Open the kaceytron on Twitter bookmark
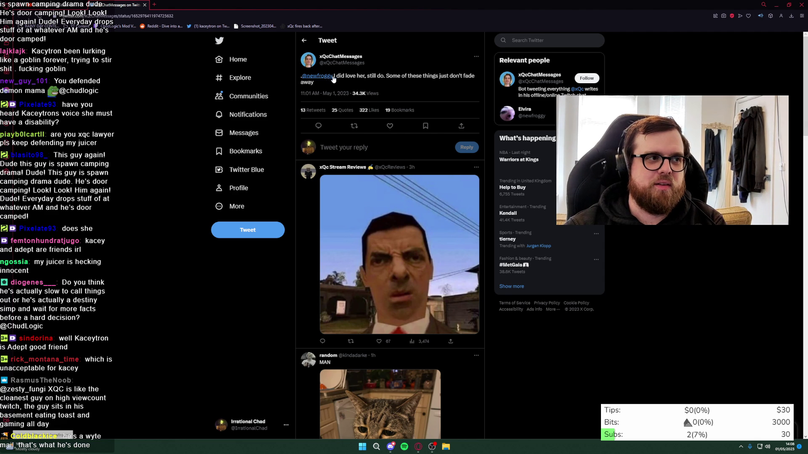Viewport: 808px width, 454px height. 208,26
